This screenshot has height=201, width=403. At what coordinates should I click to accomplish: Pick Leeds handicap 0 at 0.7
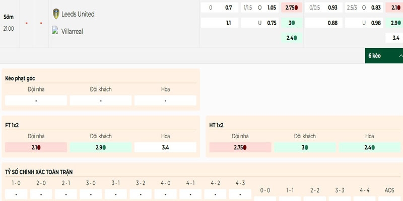219,8
